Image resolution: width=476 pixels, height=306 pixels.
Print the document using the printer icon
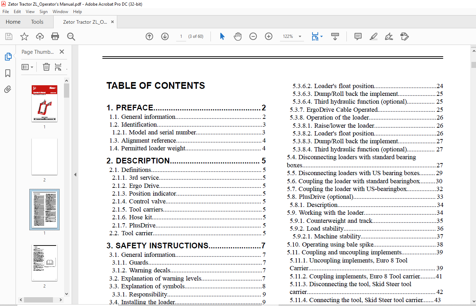(55, 36)
